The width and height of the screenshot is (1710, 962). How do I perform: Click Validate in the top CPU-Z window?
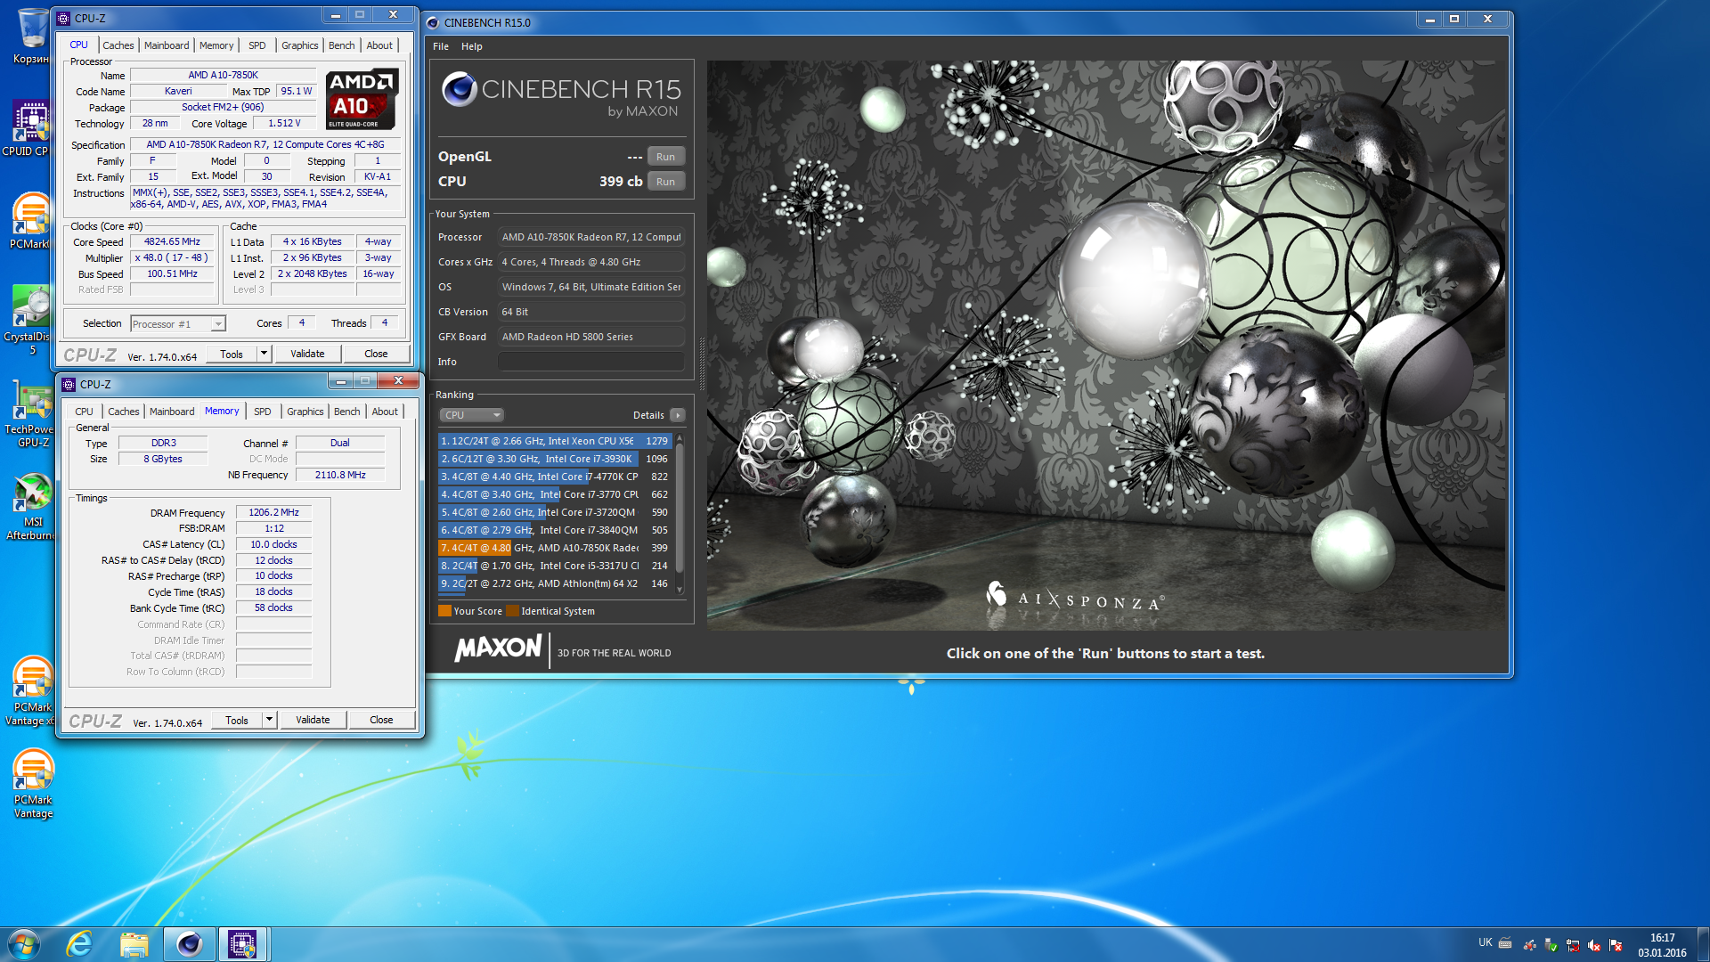[307, 354]
